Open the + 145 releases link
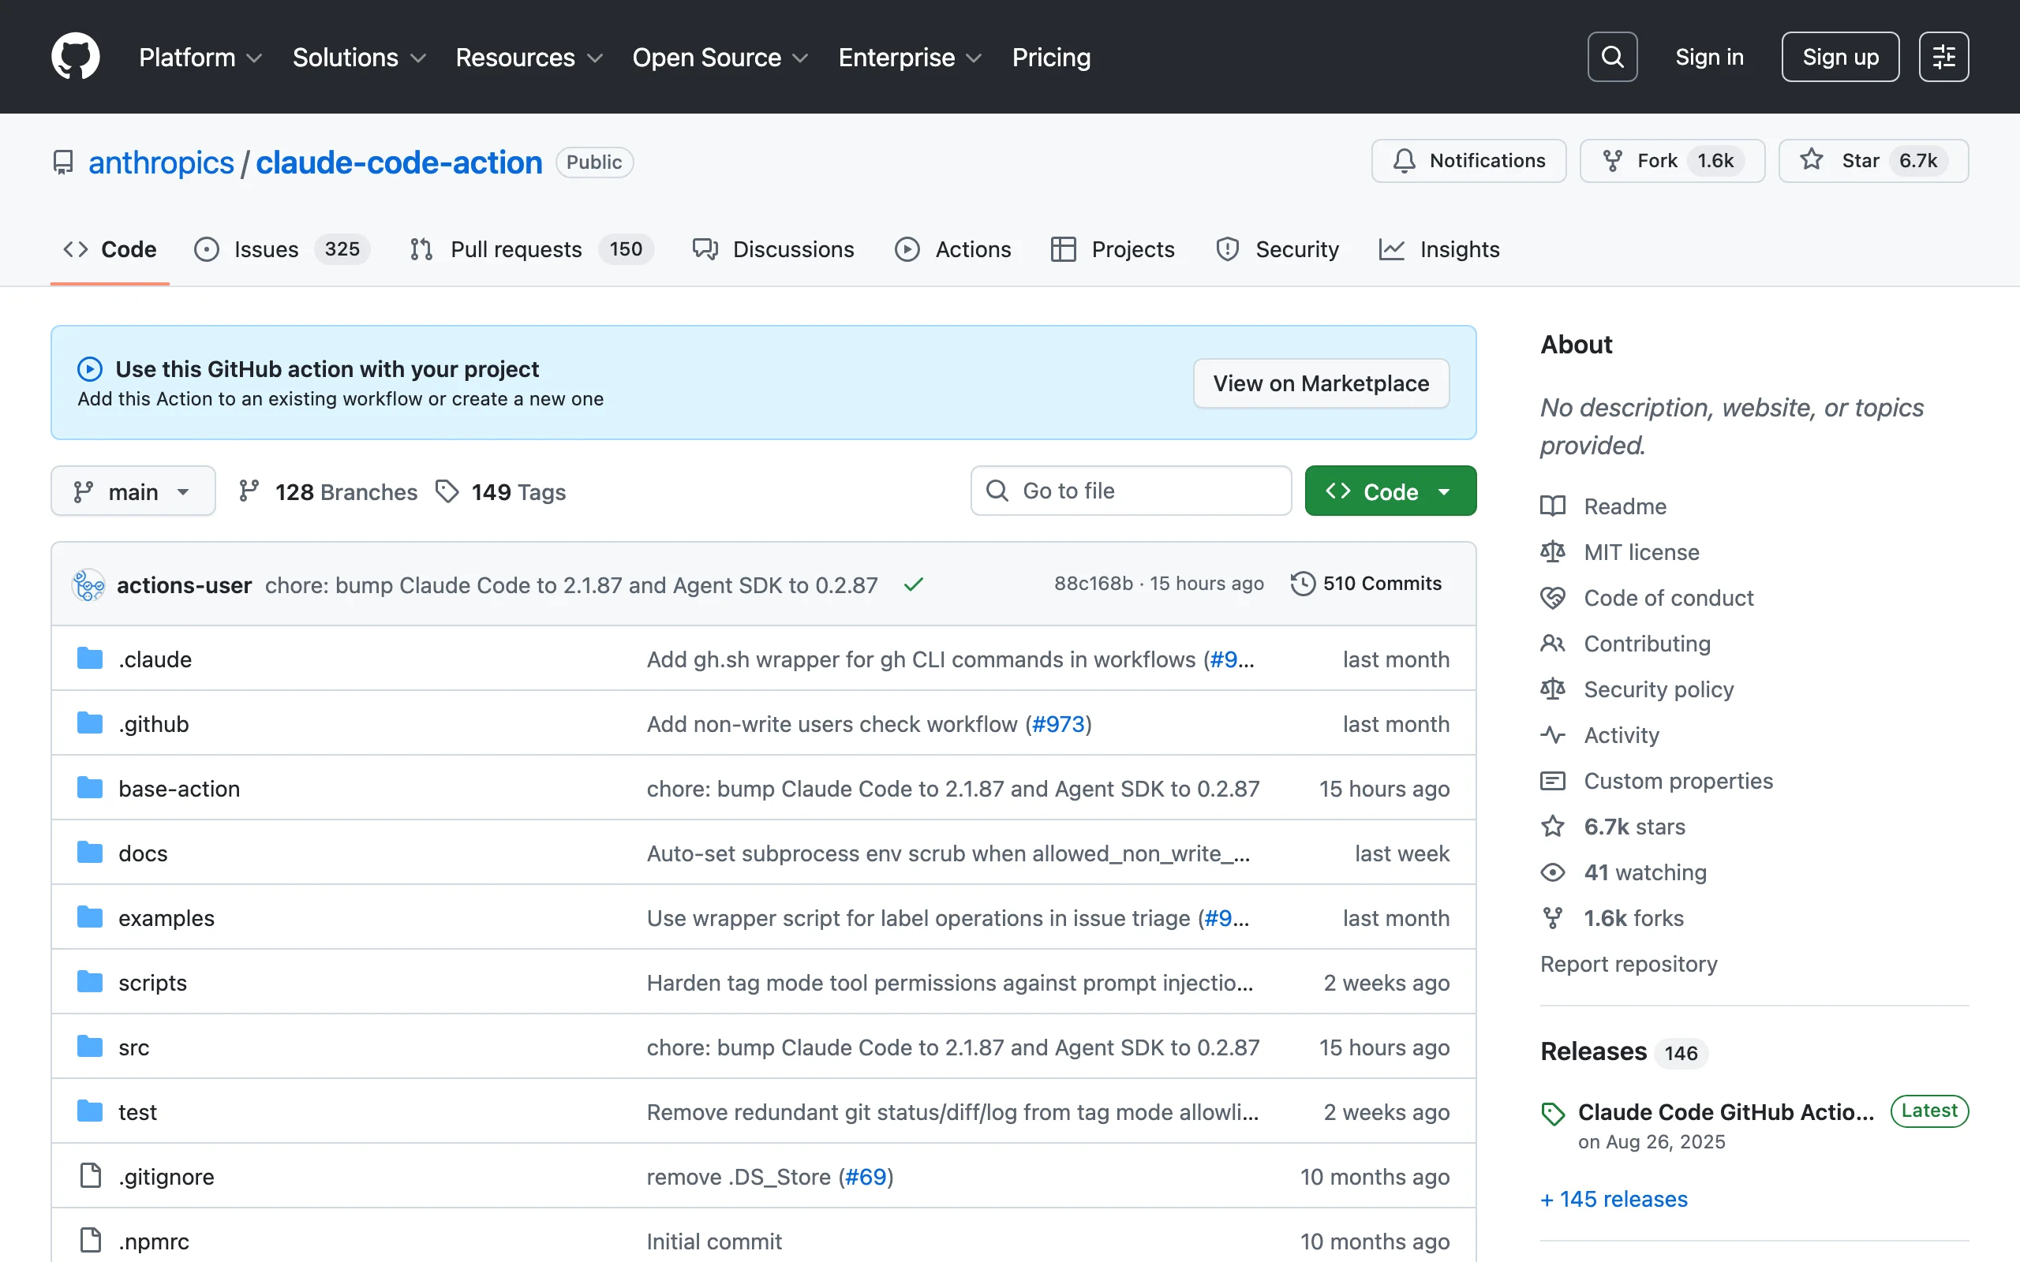This screenshot has height=1262, width=2020. 1614,1199
